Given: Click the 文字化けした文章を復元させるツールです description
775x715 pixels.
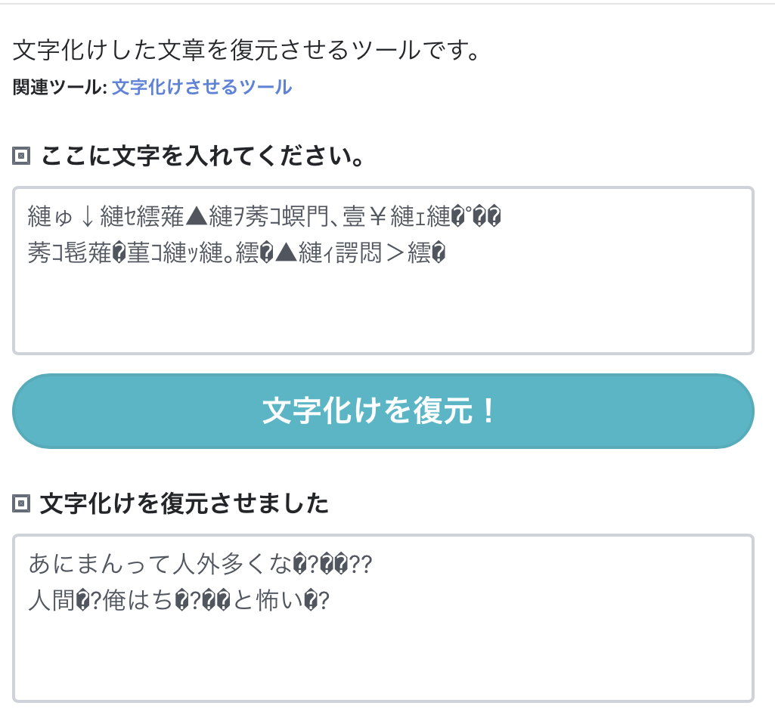Looking at the screenshot, I should pos(246,51).
